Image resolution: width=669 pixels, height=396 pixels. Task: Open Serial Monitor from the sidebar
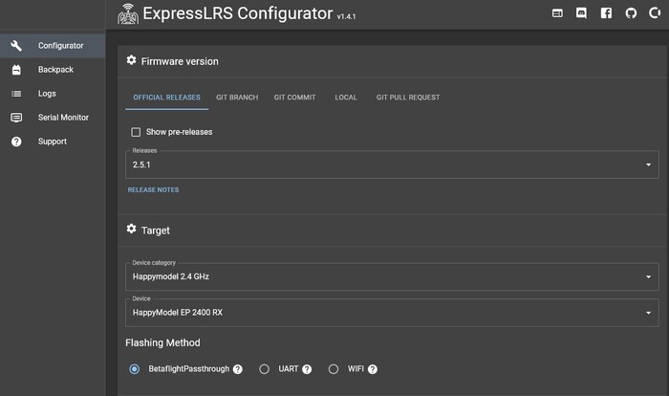point(63,118)
